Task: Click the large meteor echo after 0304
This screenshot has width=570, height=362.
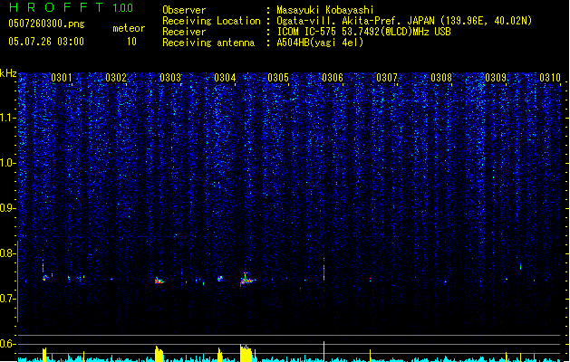Action: coord(247,280)
